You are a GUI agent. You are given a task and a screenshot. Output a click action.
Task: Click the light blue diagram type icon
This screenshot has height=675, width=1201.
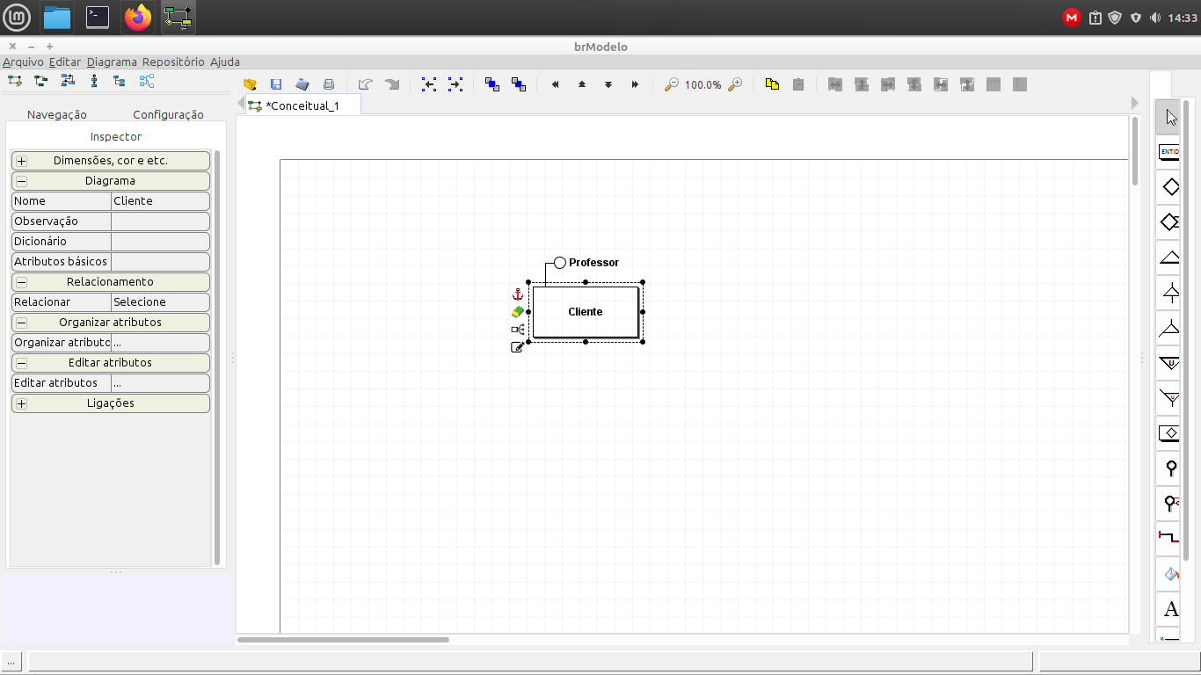coord(146,81)
